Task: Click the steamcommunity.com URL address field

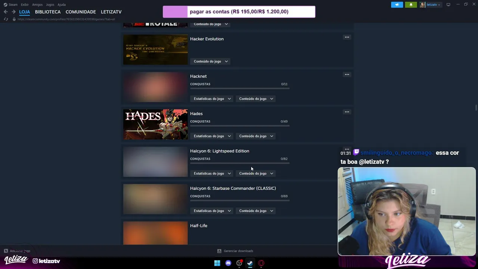Action: (x=66, y=19)
